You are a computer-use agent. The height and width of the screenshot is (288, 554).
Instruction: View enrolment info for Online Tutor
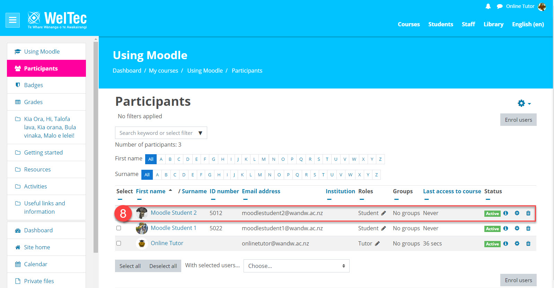click(x=506, y=244)
